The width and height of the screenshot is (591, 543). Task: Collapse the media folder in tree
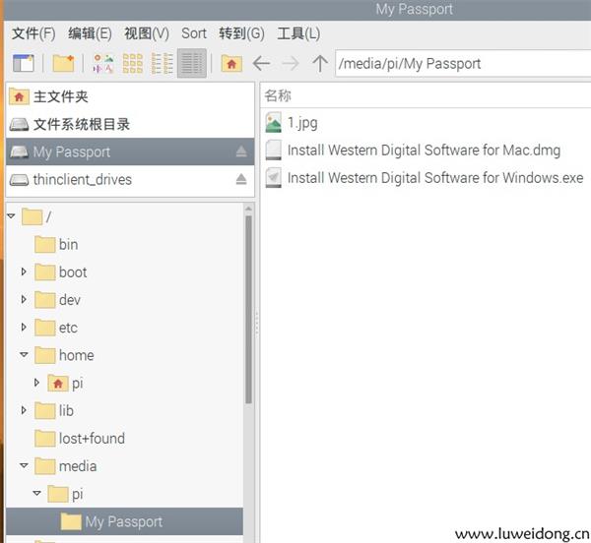[25, 466]
